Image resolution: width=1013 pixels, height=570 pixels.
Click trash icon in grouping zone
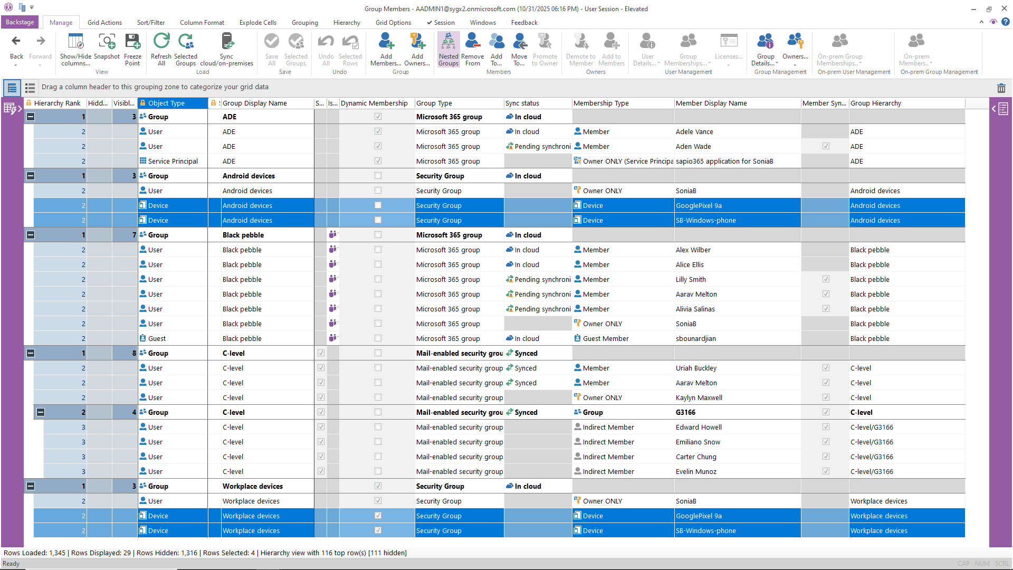pos(1001,88)
